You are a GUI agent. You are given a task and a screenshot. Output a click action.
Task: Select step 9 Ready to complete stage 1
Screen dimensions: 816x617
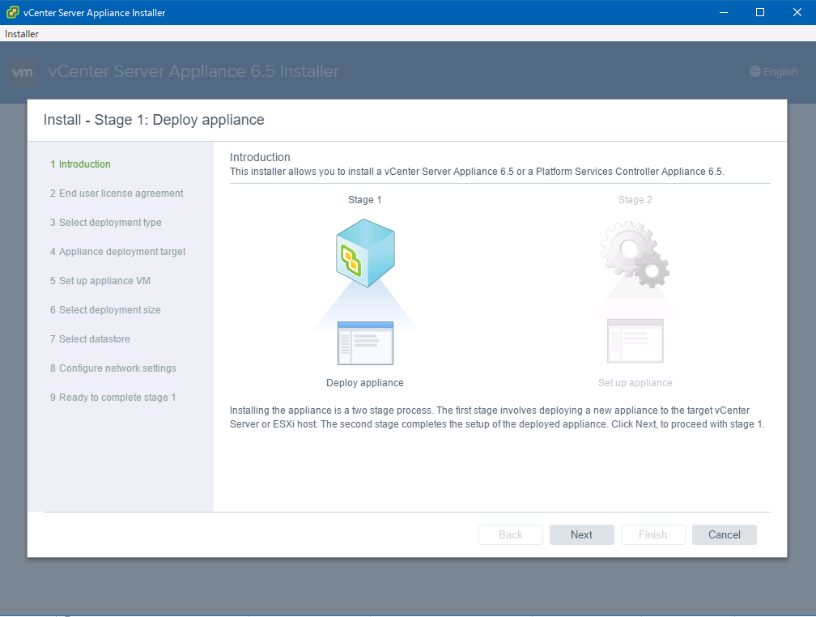click(x=113, y=398)
